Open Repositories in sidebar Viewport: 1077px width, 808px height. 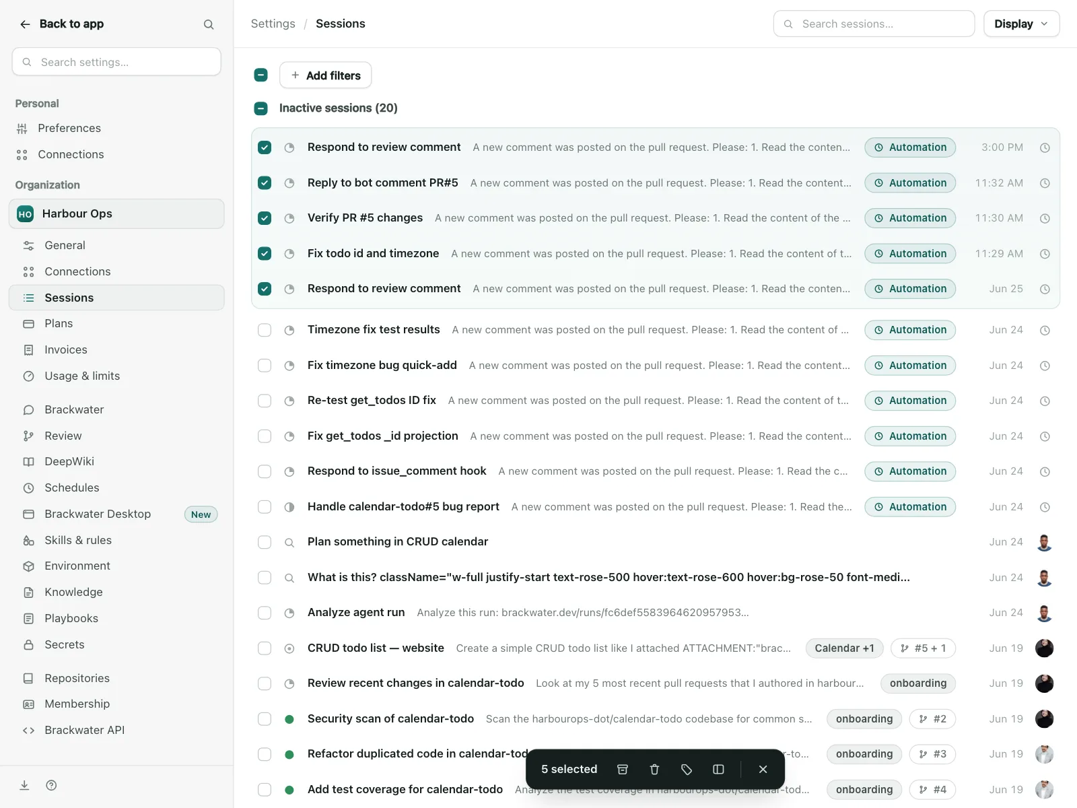pos(116,678)
